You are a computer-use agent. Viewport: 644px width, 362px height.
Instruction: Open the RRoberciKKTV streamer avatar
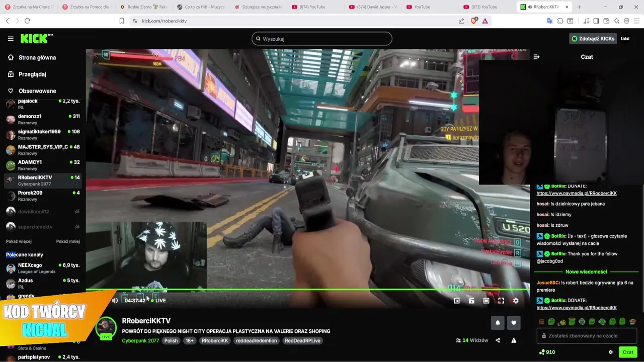pos(106,328)
